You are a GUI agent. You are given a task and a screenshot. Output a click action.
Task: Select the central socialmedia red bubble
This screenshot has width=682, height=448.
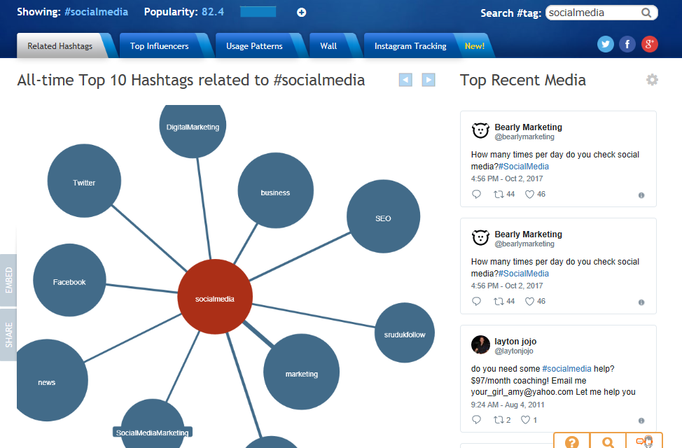[x=215, y=297]
